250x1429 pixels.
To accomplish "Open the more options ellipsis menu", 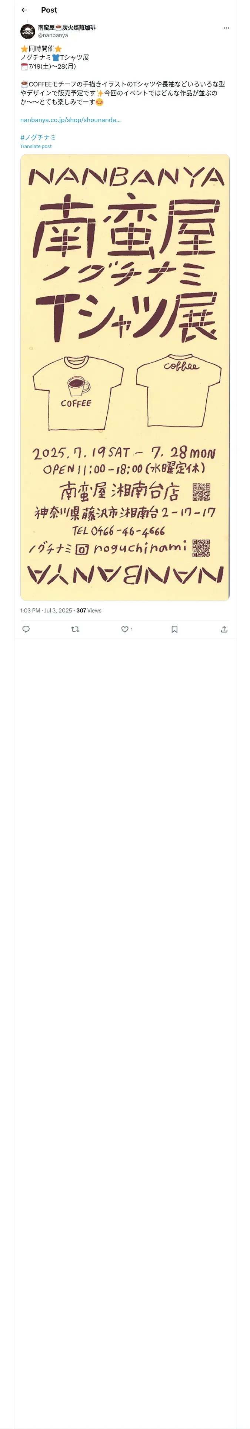I will coord(226,28).
